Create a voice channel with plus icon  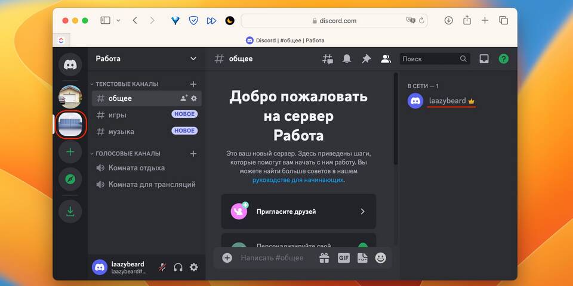pos(193,154)
